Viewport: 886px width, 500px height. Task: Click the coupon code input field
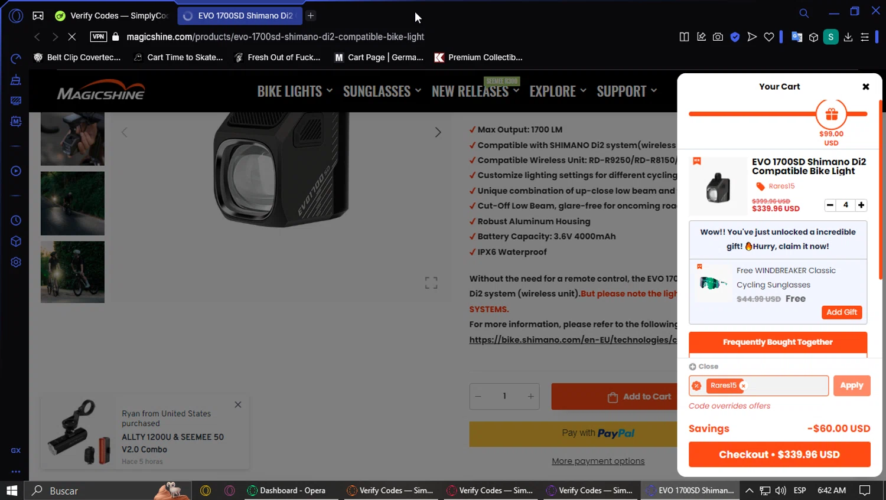tap(758, 385)
